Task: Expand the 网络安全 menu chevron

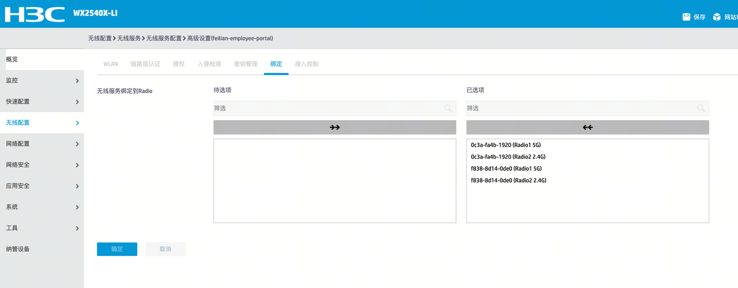Action: pos(77,165)
